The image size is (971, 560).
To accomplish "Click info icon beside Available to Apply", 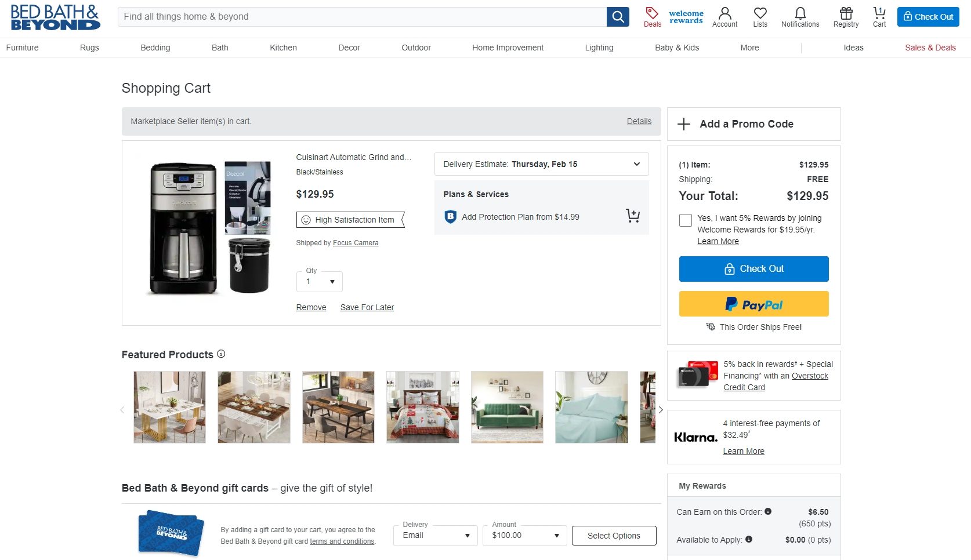I will [749, 539].
